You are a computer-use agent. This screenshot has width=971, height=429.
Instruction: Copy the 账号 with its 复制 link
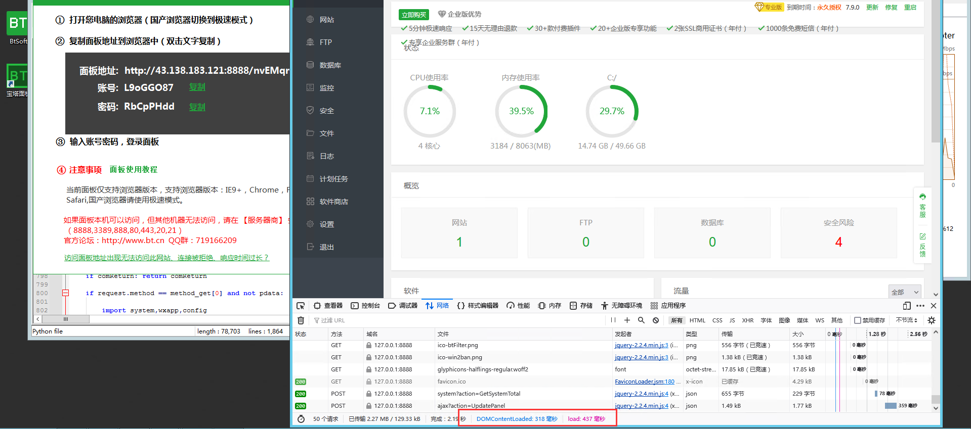click(x=197, y=87)
